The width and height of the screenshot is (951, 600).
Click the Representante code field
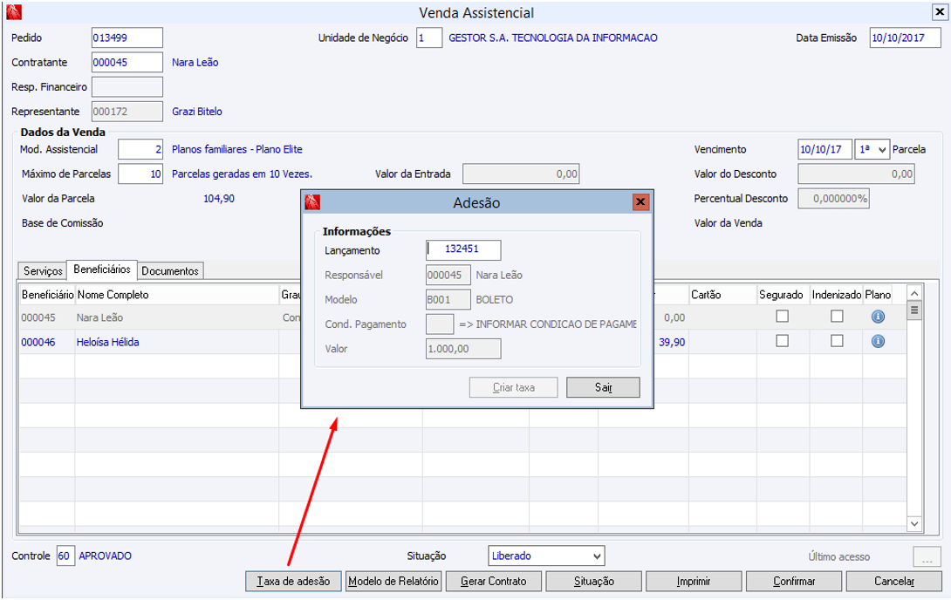click(127, 112)
